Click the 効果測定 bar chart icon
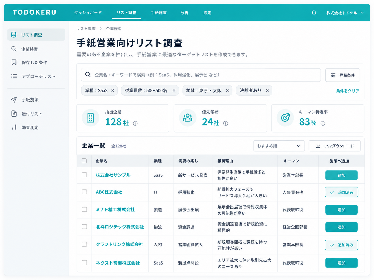Screen dimensions: 374x280 tap(14, 127)
